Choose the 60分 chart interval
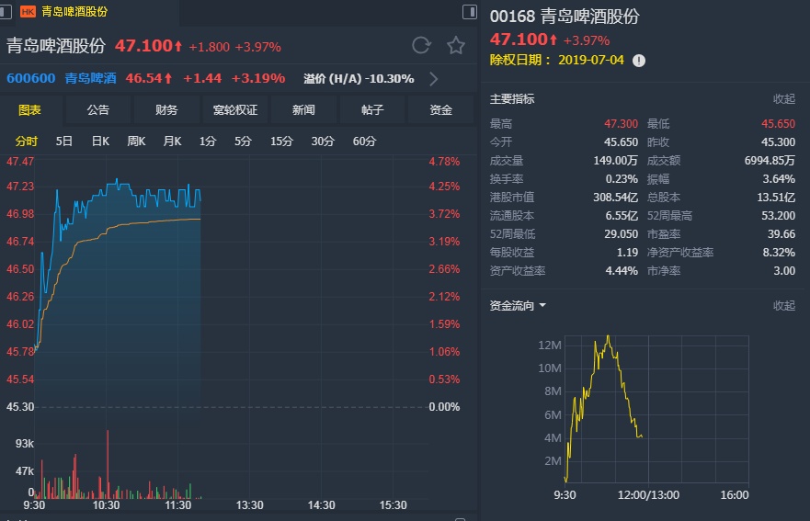Viewport: 810px width, 521px height. click(x=365, y=142)
